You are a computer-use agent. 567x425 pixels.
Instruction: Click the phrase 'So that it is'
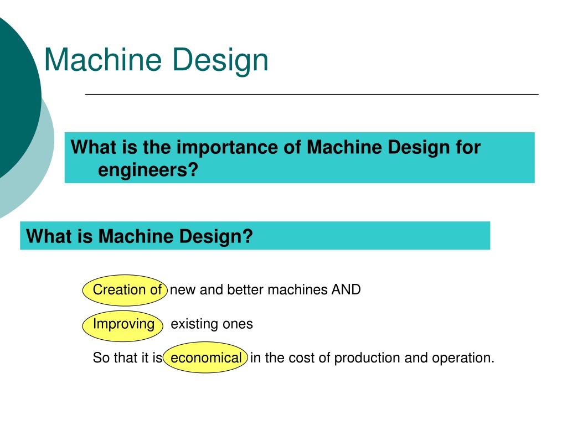click(128, 358)
